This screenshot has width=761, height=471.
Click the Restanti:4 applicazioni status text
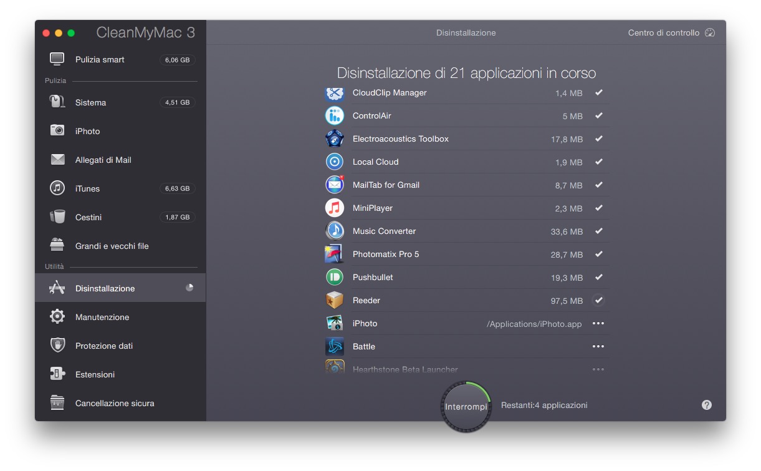coord(544,405)
